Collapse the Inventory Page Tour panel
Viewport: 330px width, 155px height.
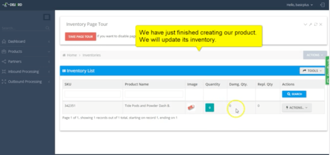(305, 24)
